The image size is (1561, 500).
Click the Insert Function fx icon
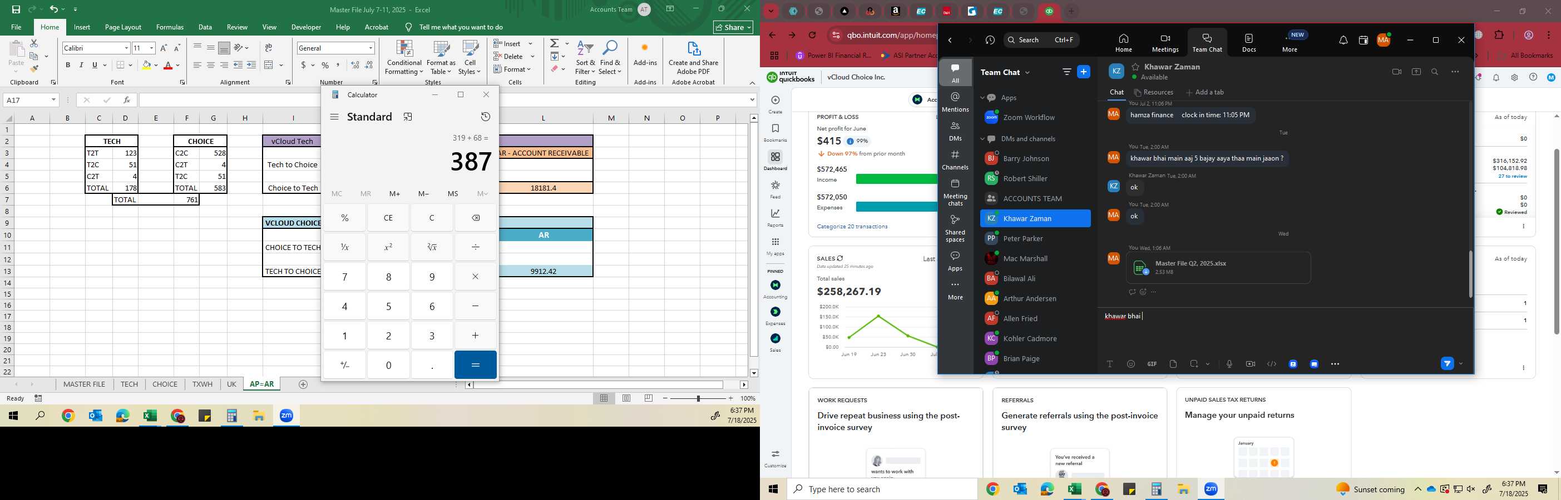coord(127,100)
